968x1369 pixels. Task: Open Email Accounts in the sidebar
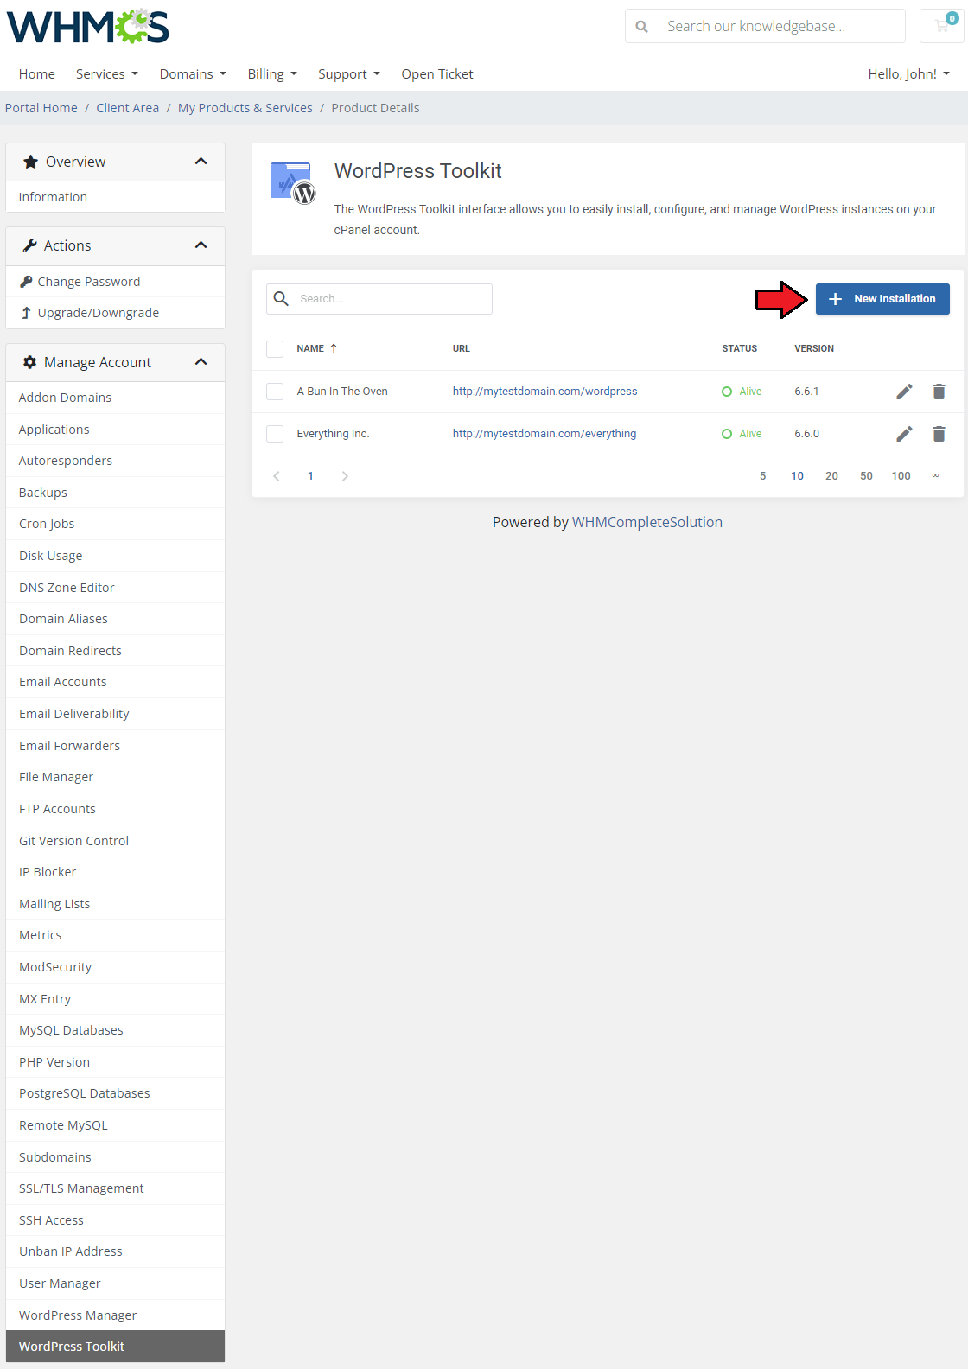tap(115, 682)
